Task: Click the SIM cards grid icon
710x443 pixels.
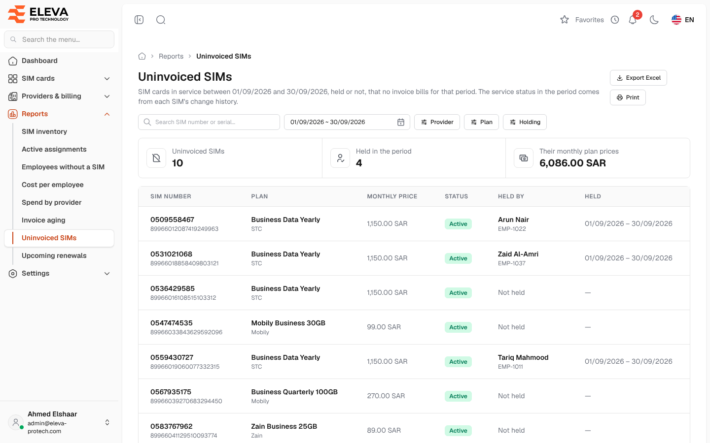Action: click(x=13, y=78)
